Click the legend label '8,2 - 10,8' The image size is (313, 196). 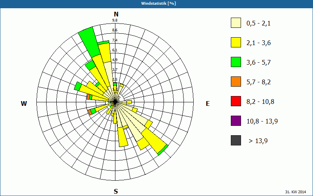pos(260,102)
